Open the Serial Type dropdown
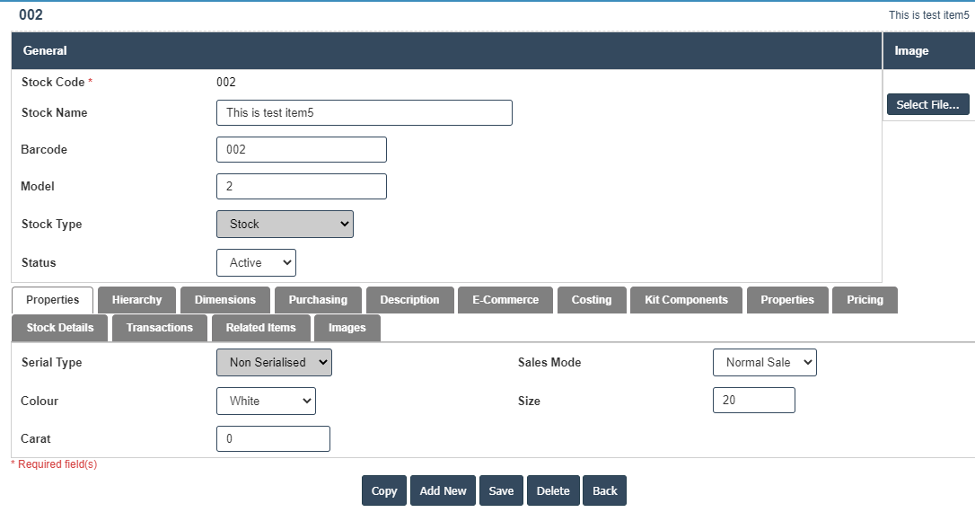The image size is (975, 512). 274,363
